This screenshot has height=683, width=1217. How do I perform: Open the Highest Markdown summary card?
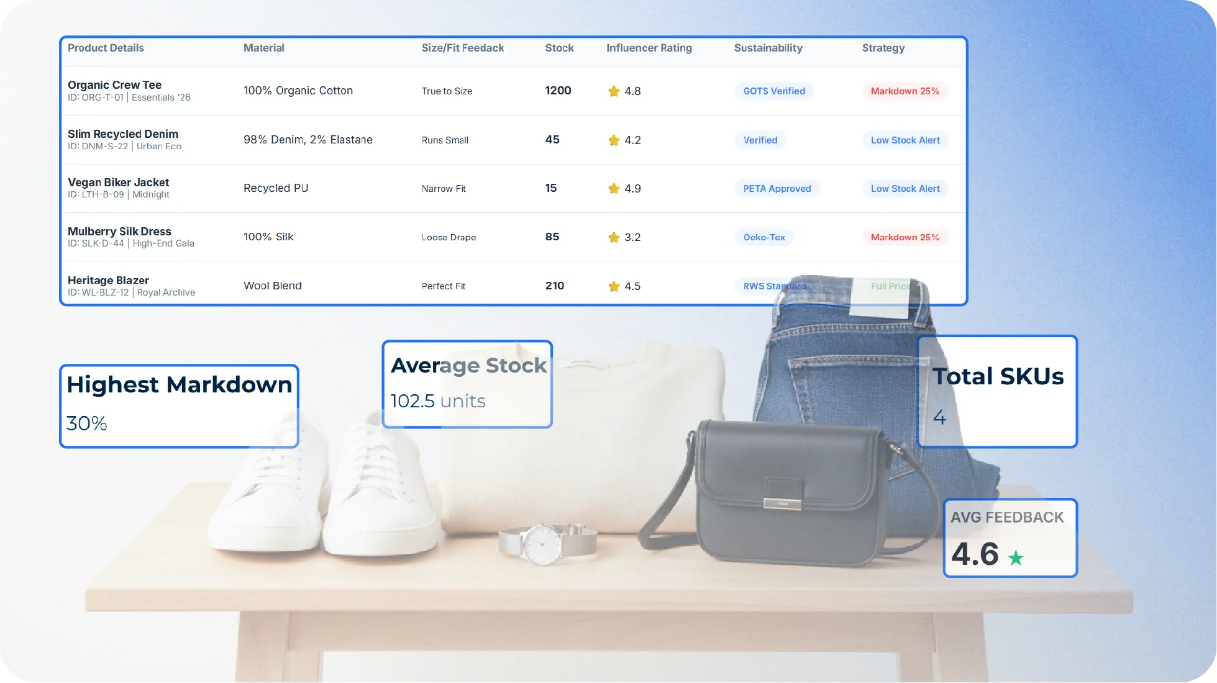[179, 406]
